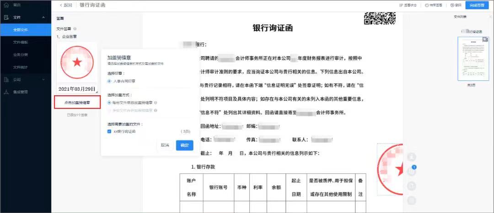Collapse the 文件 sidebar section
Image resolution: width=494 pixels, height=213 pixels.
point(43,17)
